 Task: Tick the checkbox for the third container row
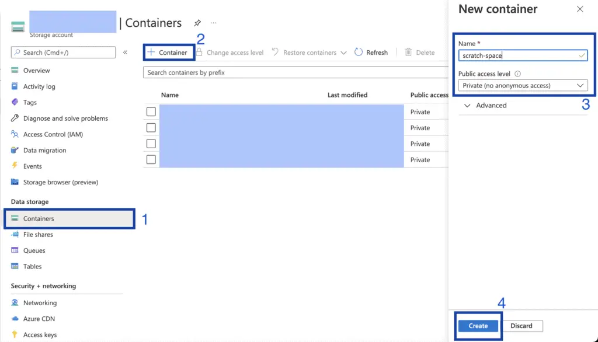pos(151,144)
